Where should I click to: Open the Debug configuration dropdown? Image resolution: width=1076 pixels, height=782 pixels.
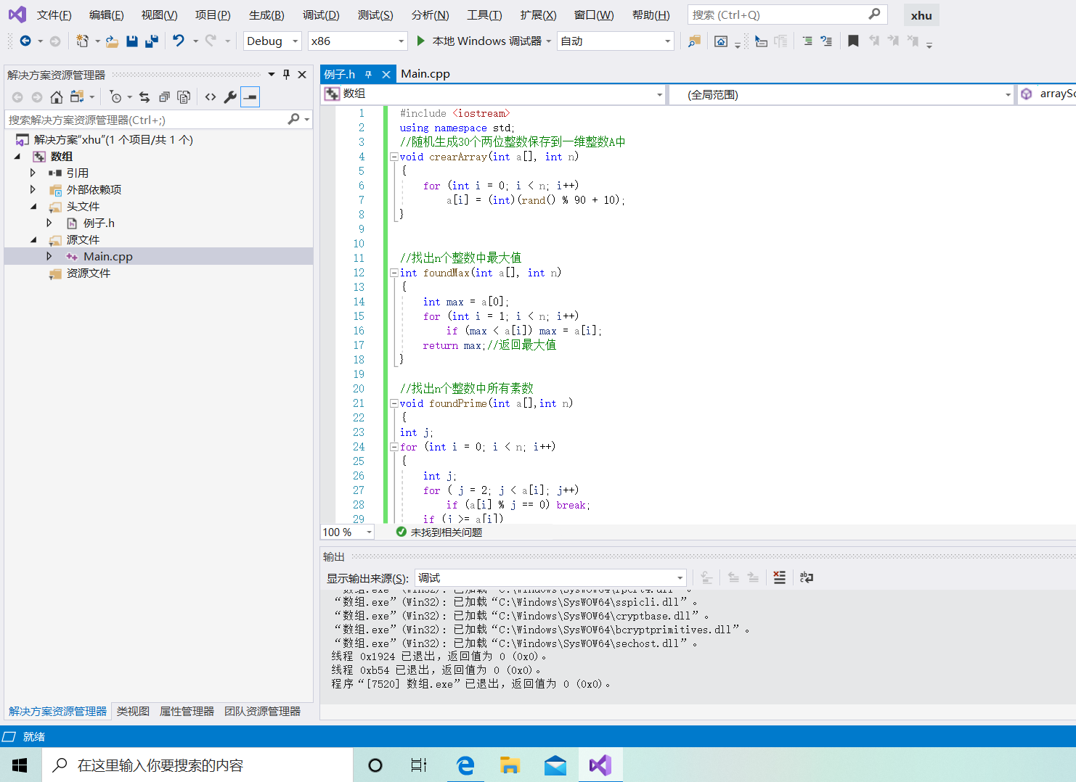coord(272,41)
